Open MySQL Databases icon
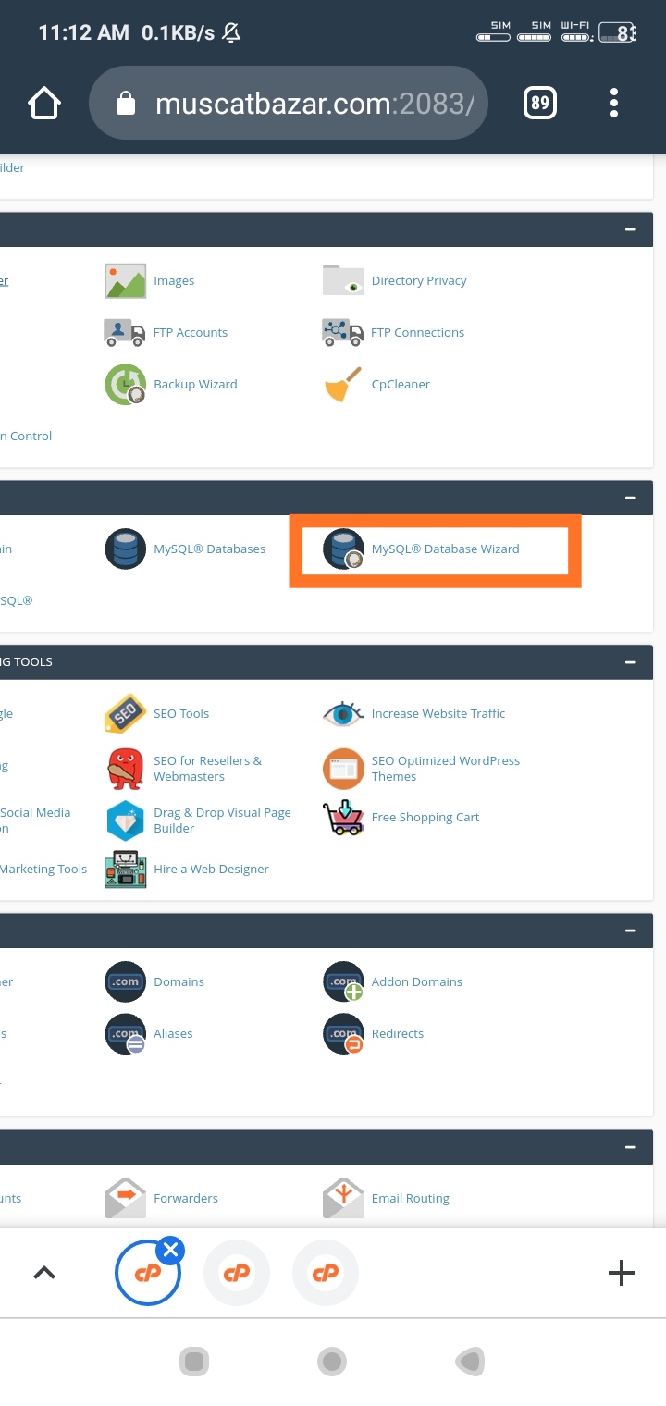 [125, 549]
